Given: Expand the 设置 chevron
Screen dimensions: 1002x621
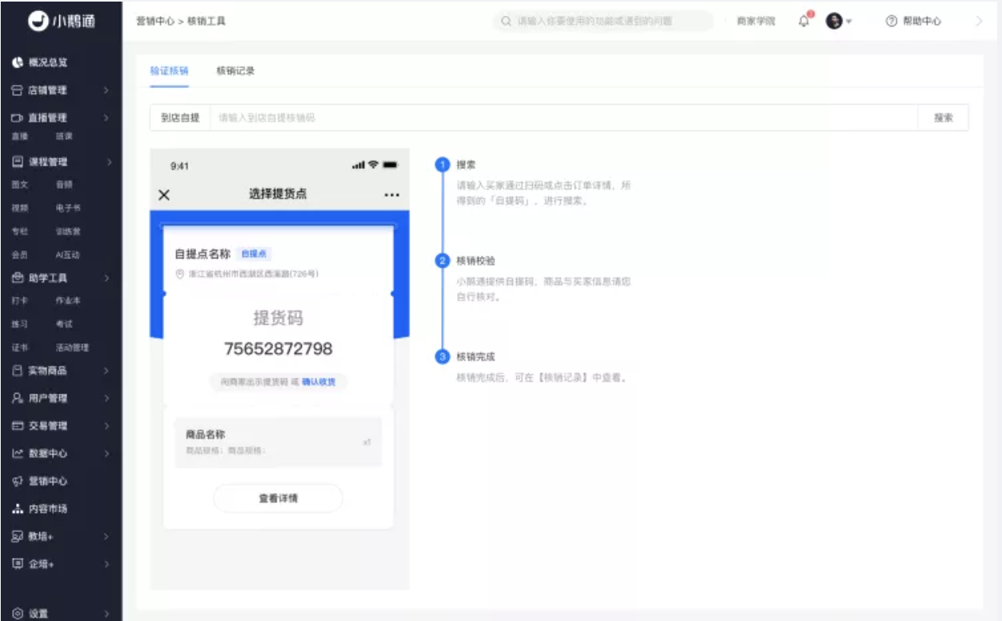Looking at the screenshot, I should (x=106, y=614).
